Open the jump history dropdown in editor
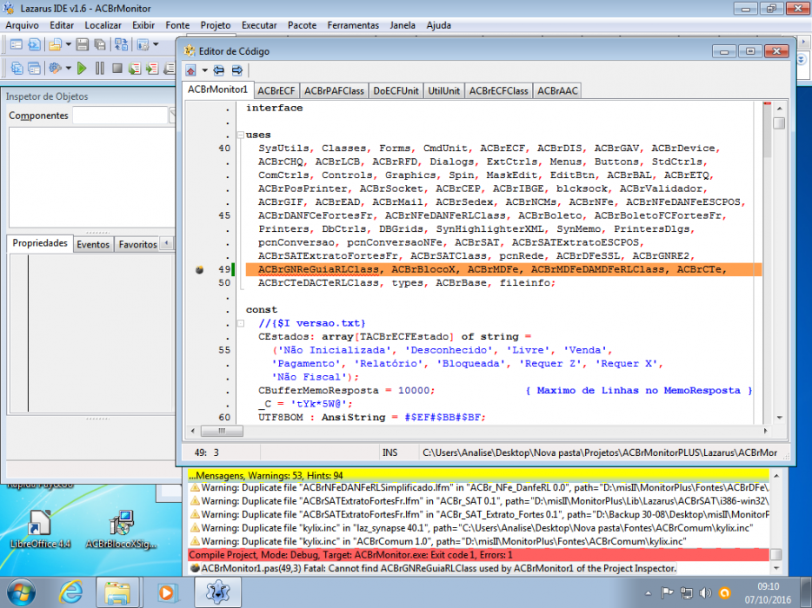Viewport: 812px width, 608px height. pos(204,70)
